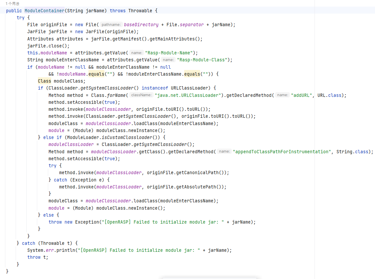Viewport: 375px width, 279px height.
Task: Click 'String.class' argument
Action: coord(352,152)
